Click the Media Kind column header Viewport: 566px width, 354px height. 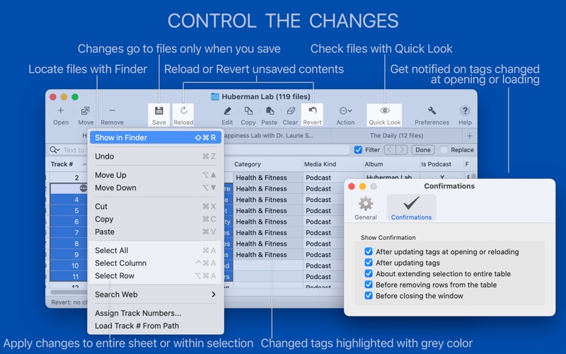(333, 164)
